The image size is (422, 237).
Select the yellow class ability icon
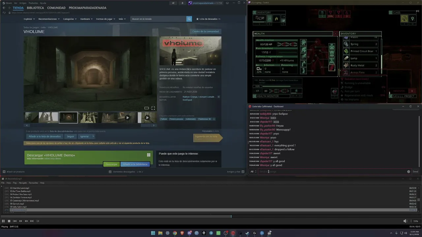tap(404, 19)
